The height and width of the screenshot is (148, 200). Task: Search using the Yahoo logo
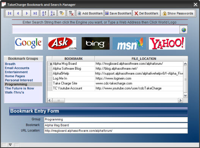click(167, 44)
